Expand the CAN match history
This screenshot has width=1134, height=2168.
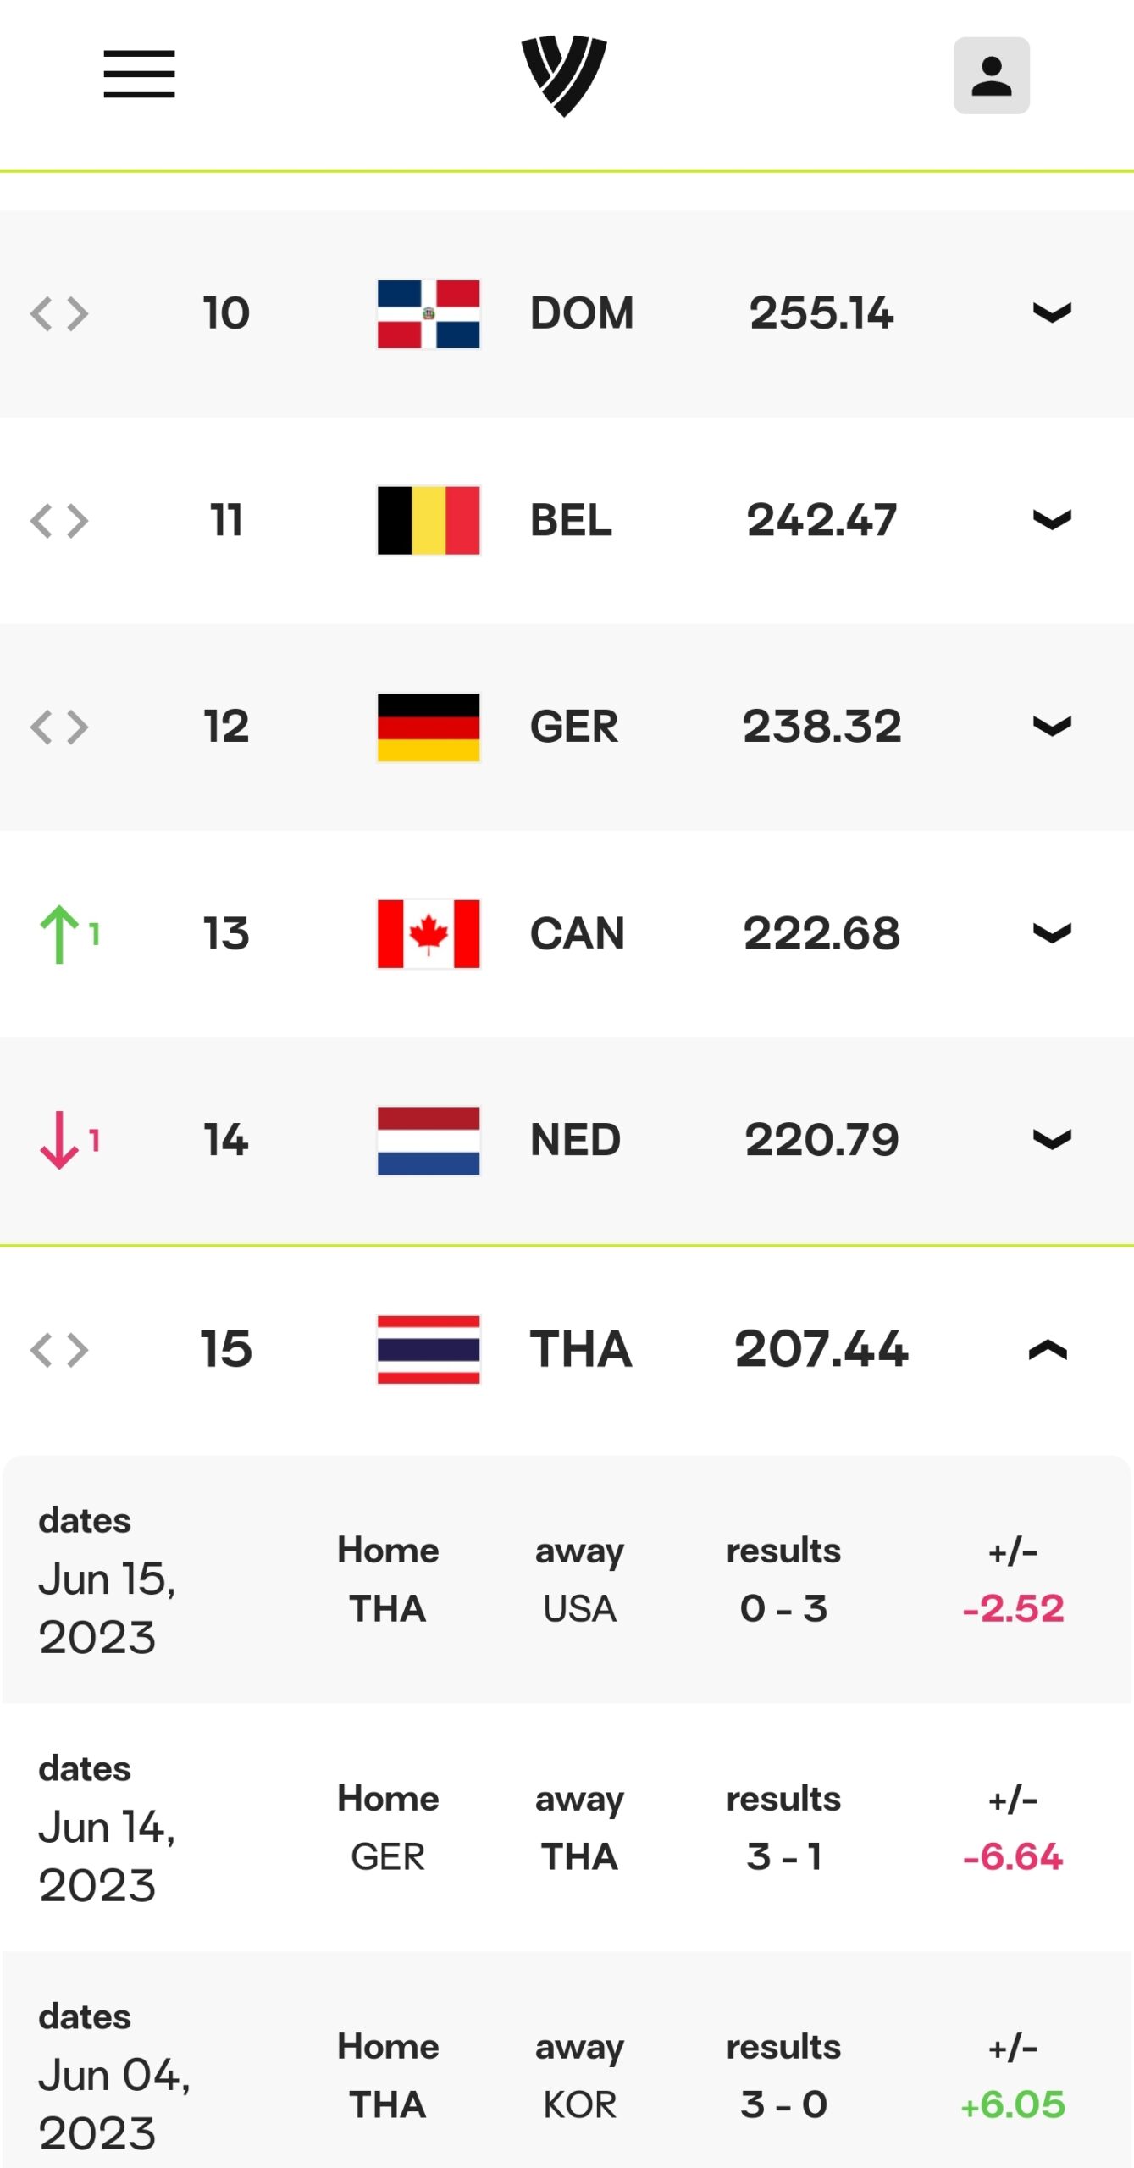coord(1052,933)
